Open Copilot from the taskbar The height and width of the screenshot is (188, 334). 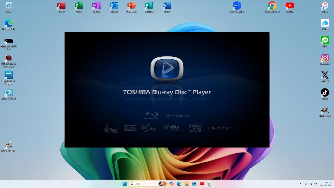coord(171,184)
